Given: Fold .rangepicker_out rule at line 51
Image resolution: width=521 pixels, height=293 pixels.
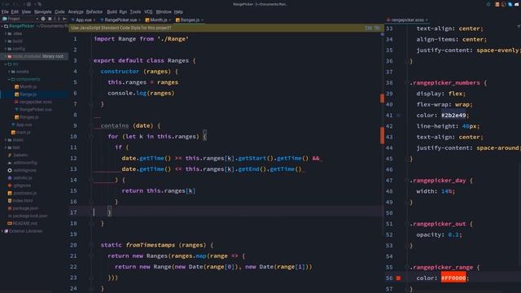Looking at the screenshot, I should click(407, 224).
